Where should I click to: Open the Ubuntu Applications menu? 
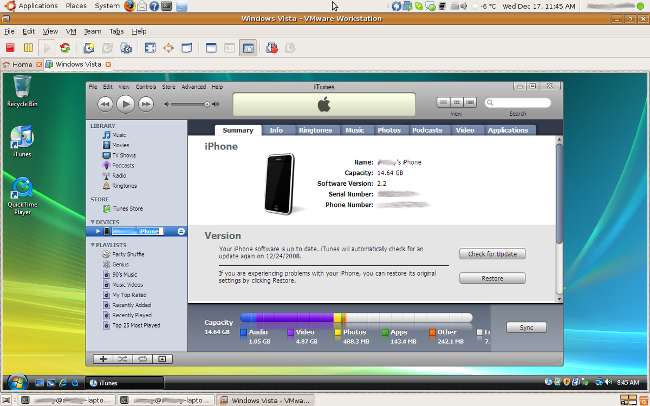pos(38,6)
